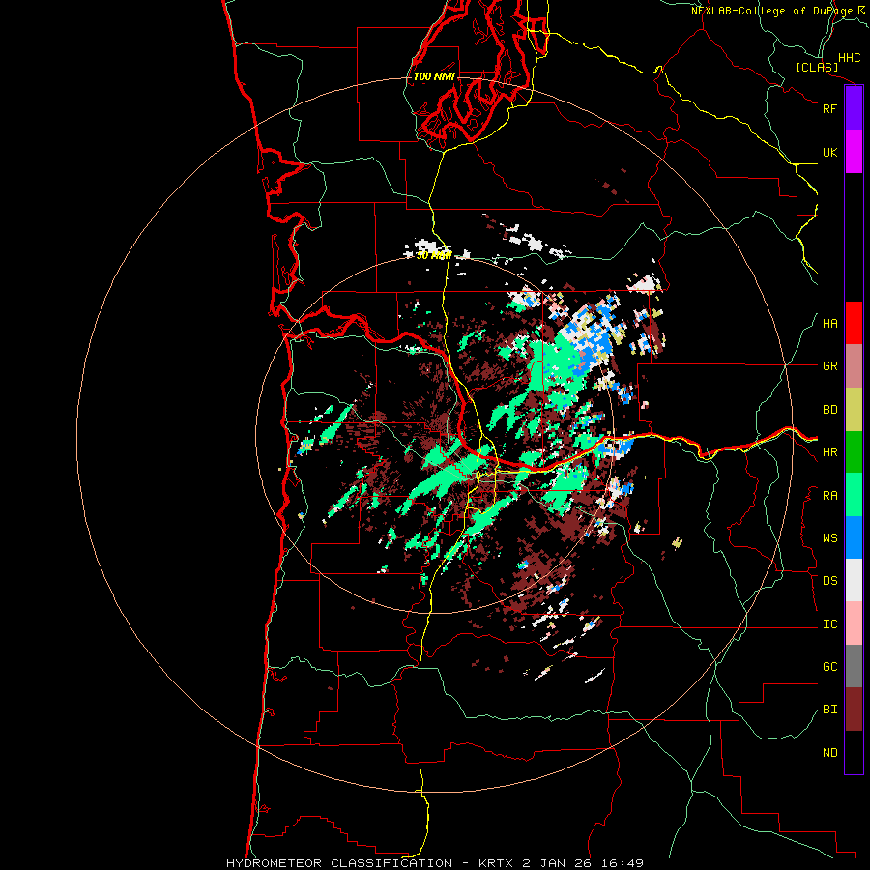The height and width of the screenshot is (870, 870).
Task: Click the UK magenta legend swatch
Action: point(854,152)
